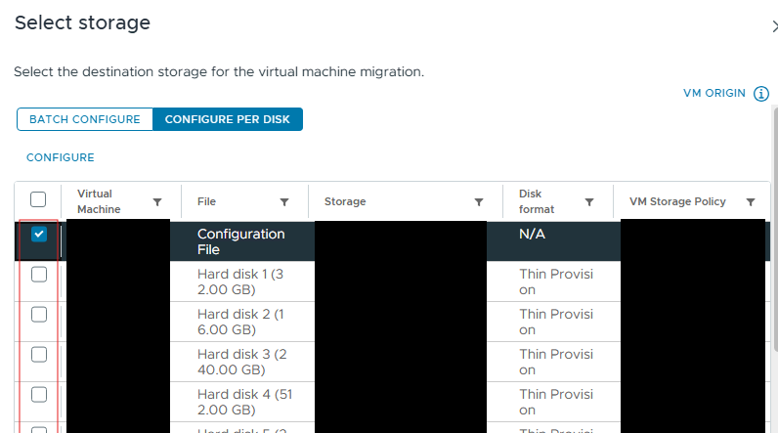
Task: Close the Select storage dialog
Action: (x=773, y=25)
